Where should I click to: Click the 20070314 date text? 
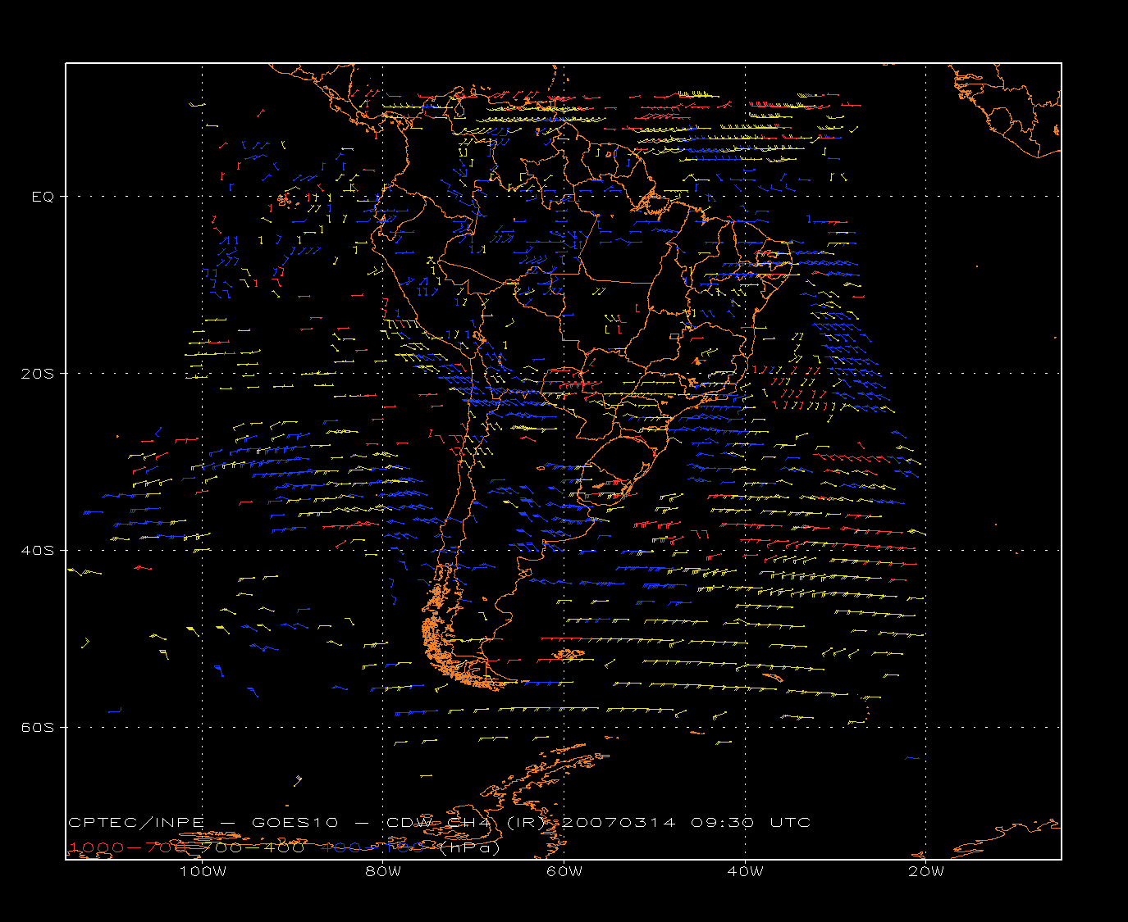(x=620, y=822)
